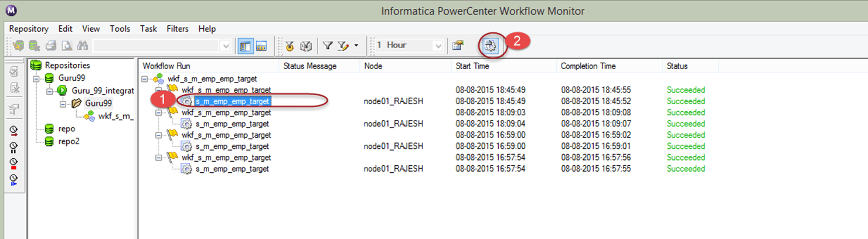Collapse the workflow run started at 18:09:03
The width and height of the screenshot is (868, 239).
click(158, 112)
